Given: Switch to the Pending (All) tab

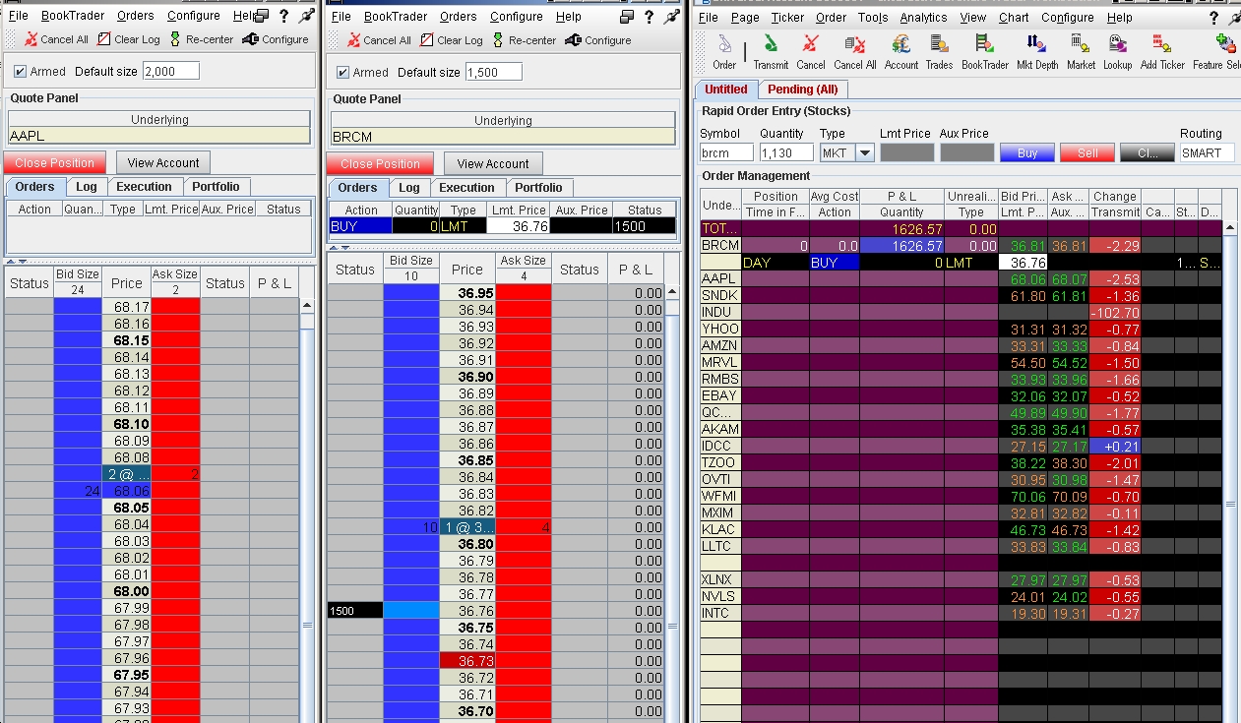Looking at the screenshot, I should coord(802,90).
